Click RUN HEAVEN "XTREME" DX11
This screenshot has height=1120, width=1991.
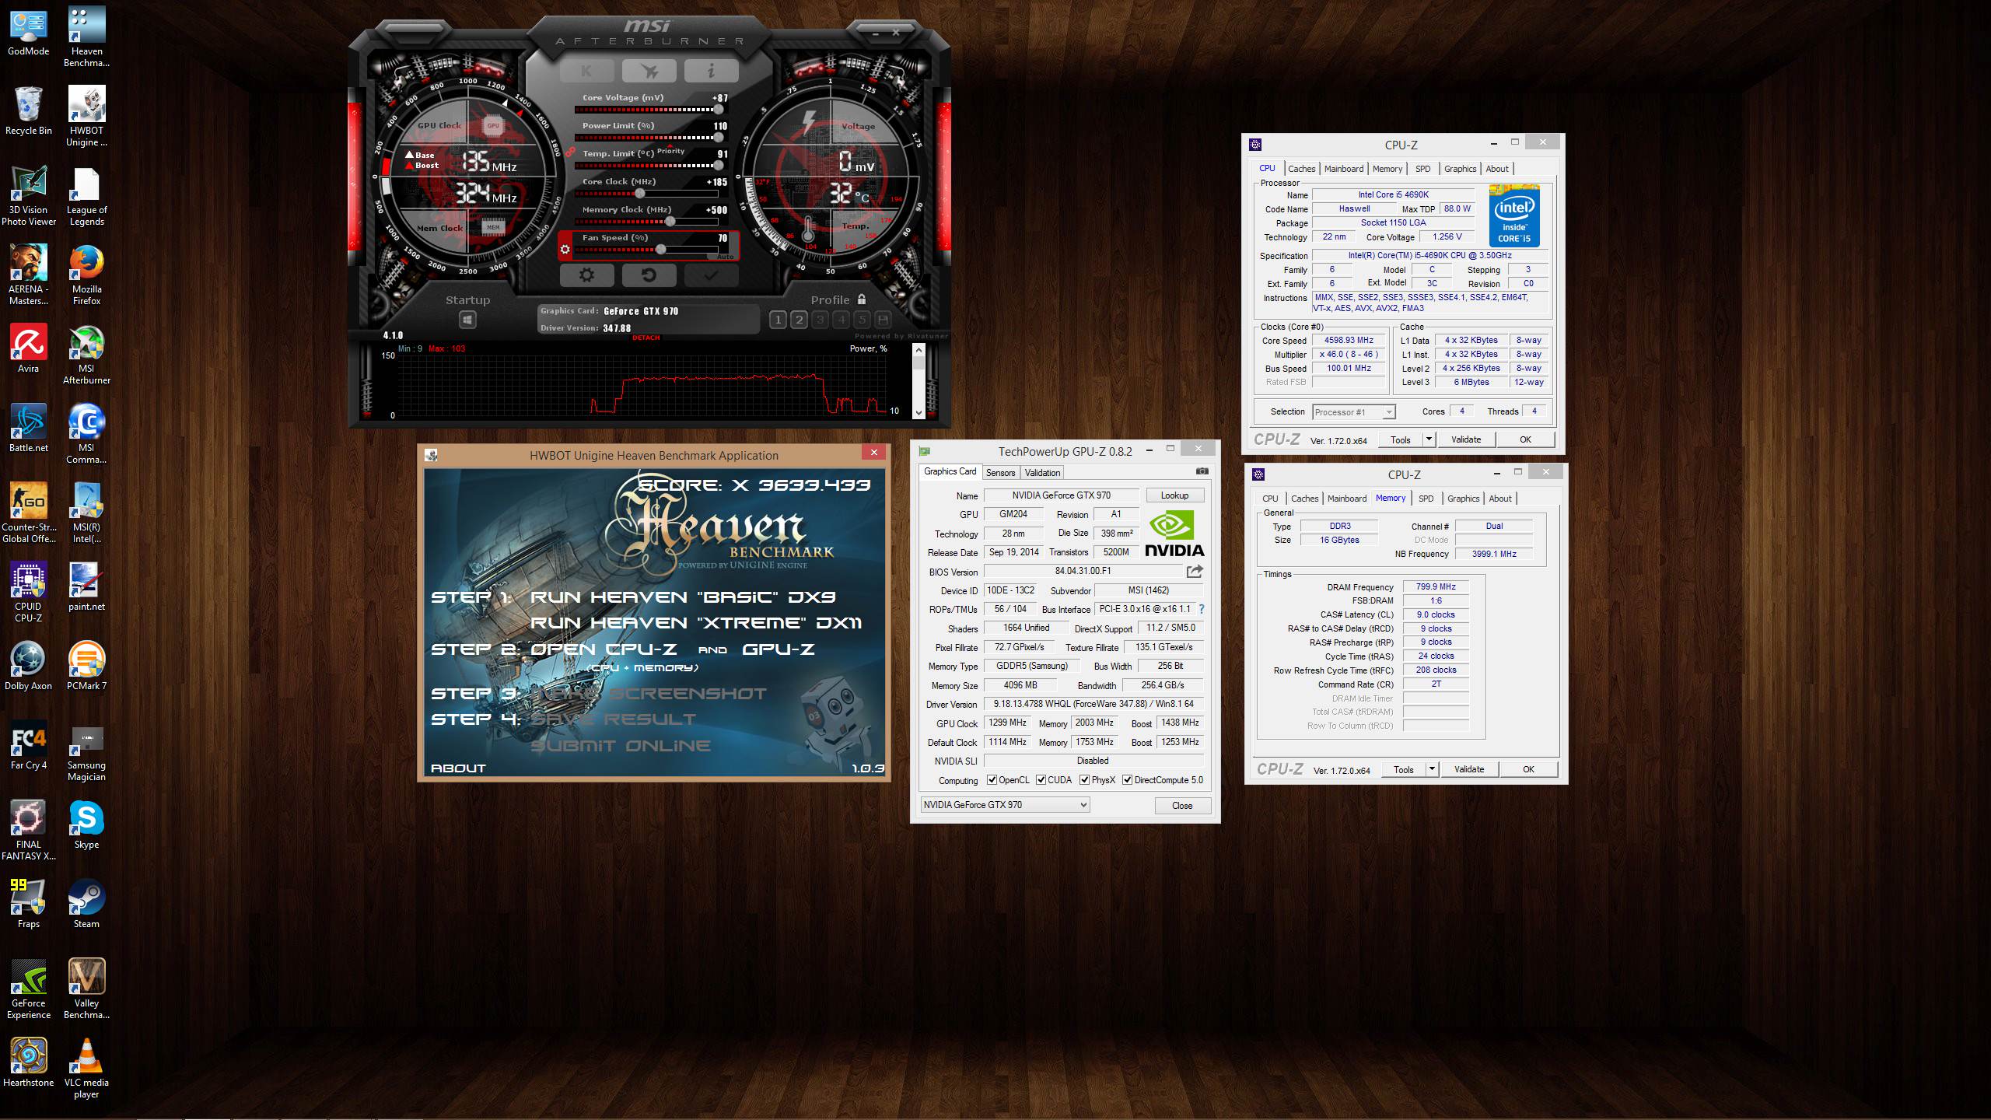coord(696,623)
